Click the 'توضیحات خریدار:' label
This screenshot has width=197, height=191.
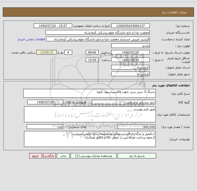tap(180, 139)
